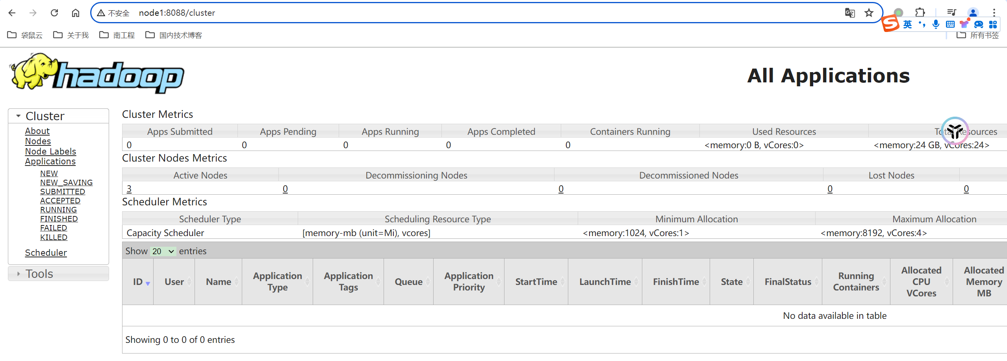Bookmark this page with the star icon
The width and height of the screenshot is (1007, 361).
pyautogui.click(x=869, y=13)
